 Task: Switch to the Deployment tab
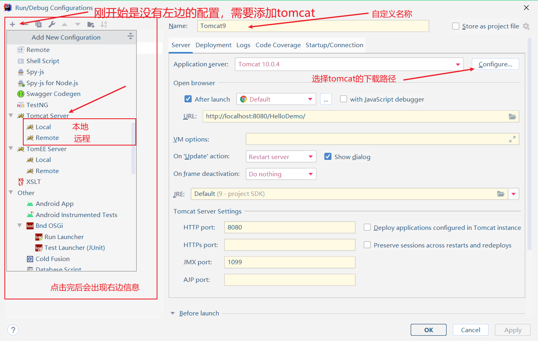[214, 45]
